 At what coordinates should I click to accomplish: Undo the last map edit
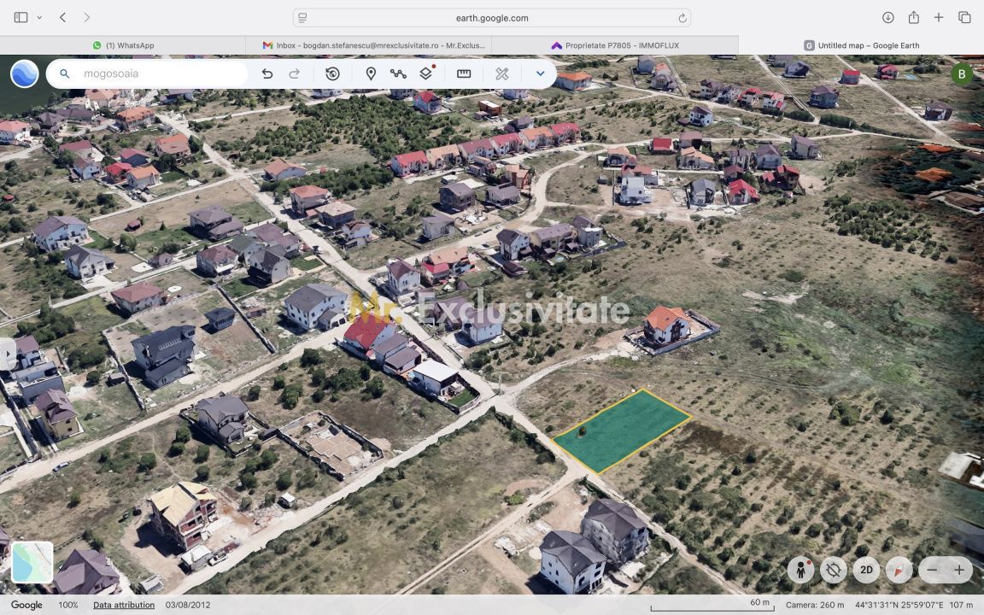[267, 73]
